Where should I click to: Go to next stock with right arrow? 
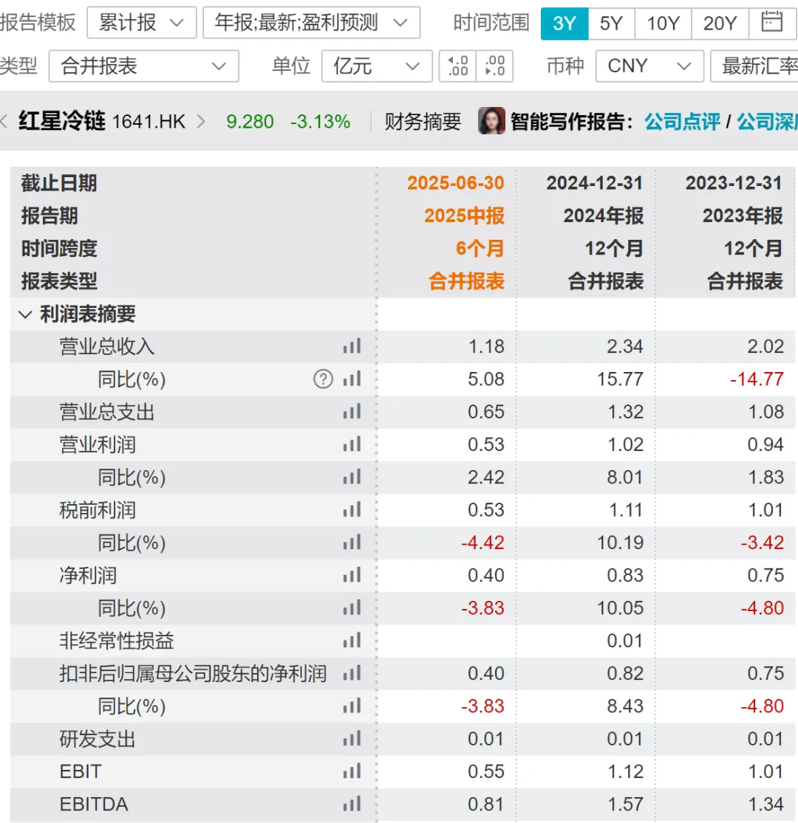point(201,121)
